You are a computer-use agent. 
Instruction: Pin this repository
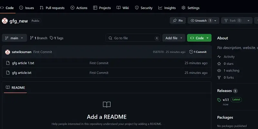178,21
